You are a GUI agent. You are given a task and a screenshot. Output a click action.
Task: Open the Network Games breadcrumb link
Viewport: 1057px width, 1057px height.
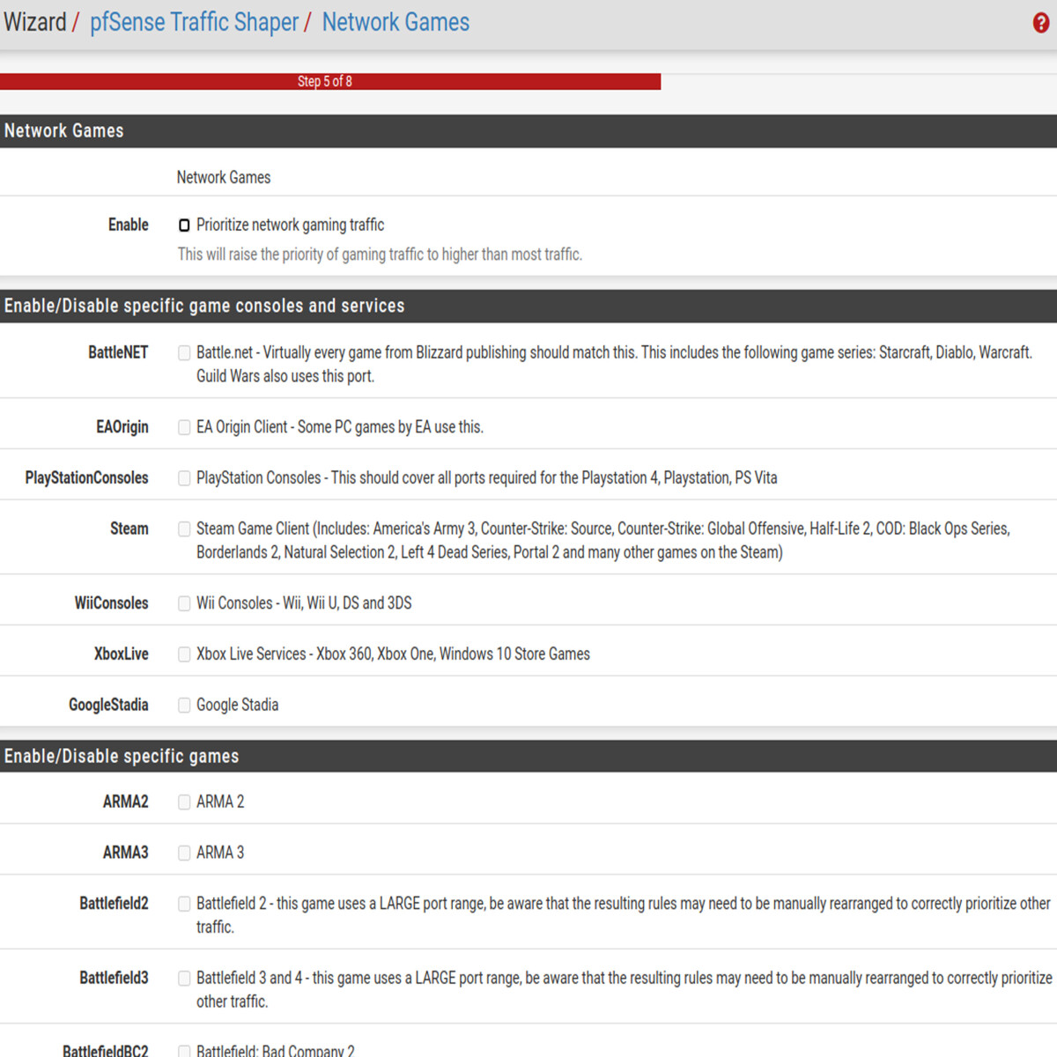pyautogui.click(x=395, y=22)
